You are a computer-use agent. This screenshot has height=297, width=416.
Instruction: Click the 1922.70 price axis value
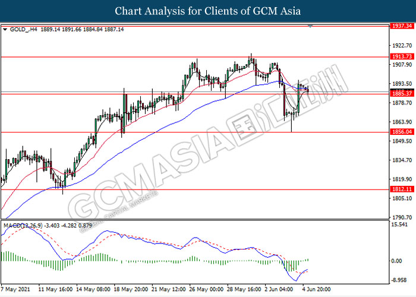tap(402, 46)
